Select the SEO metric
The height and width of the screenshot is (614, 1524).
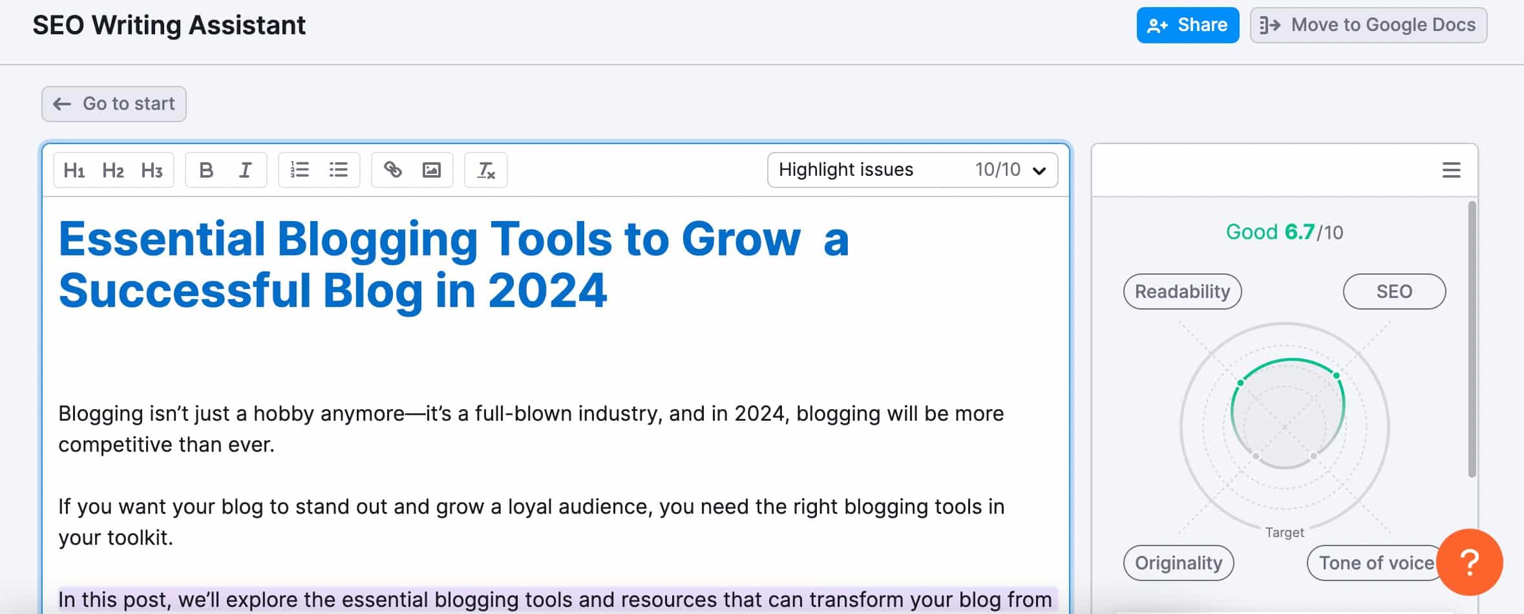pos(1394,291)
